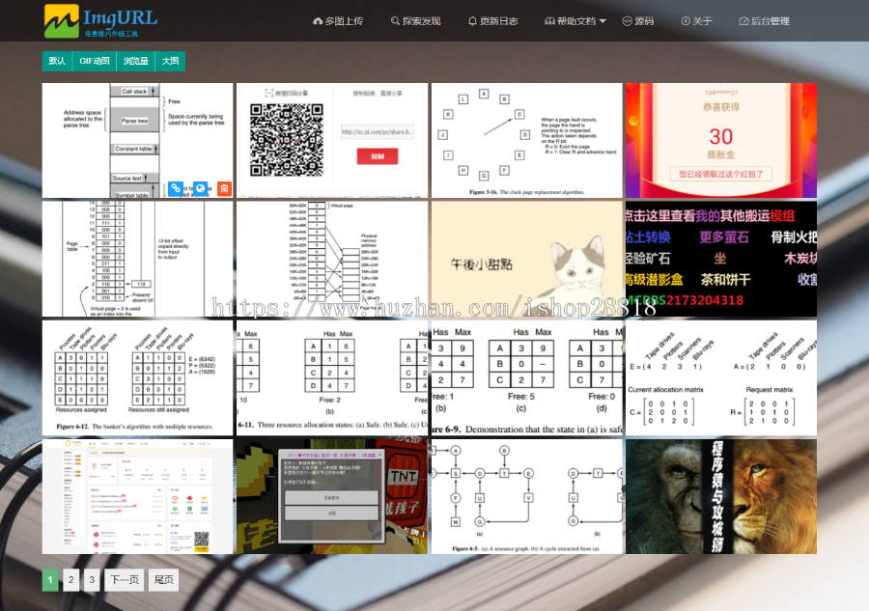
Task: Open the Figure 6-12 banker's algorithm thumbnail
Action: [x=137, y=377]
